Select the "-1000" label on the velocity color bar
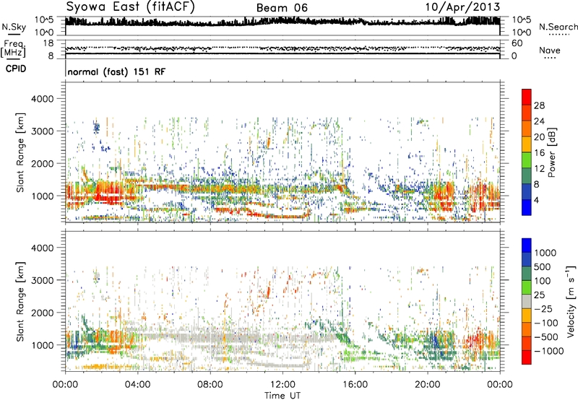This screenshot has width=578, height=400. point(548,351)
